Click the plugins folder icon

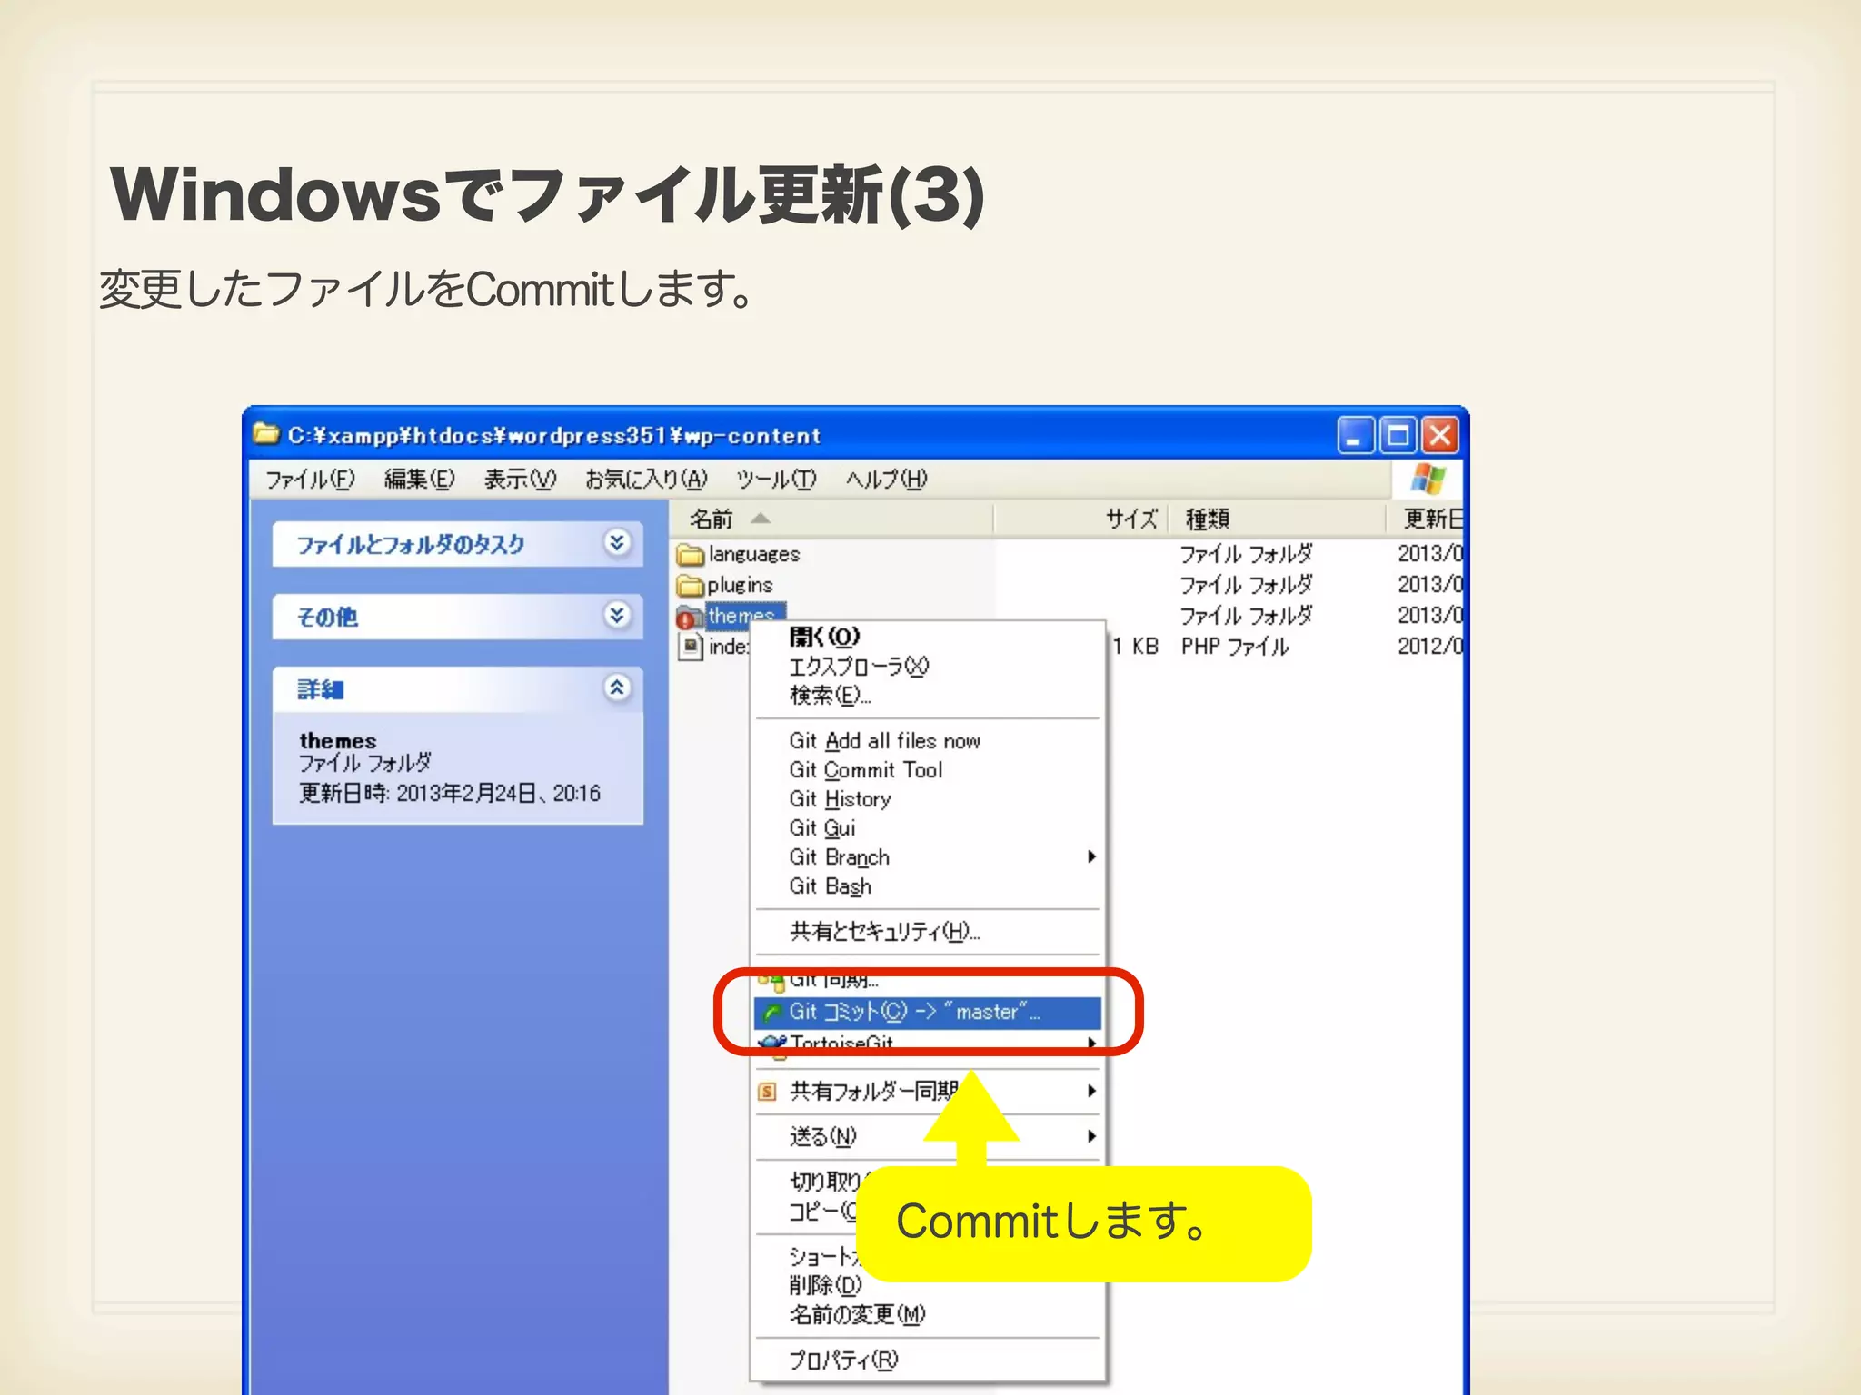tap(691, 585)
